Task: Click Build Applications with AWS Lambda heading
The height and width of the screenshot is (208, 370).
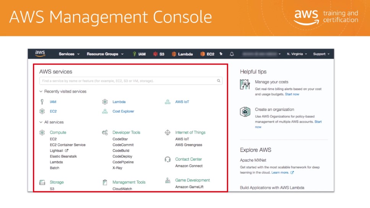Action: click(272, 187)
